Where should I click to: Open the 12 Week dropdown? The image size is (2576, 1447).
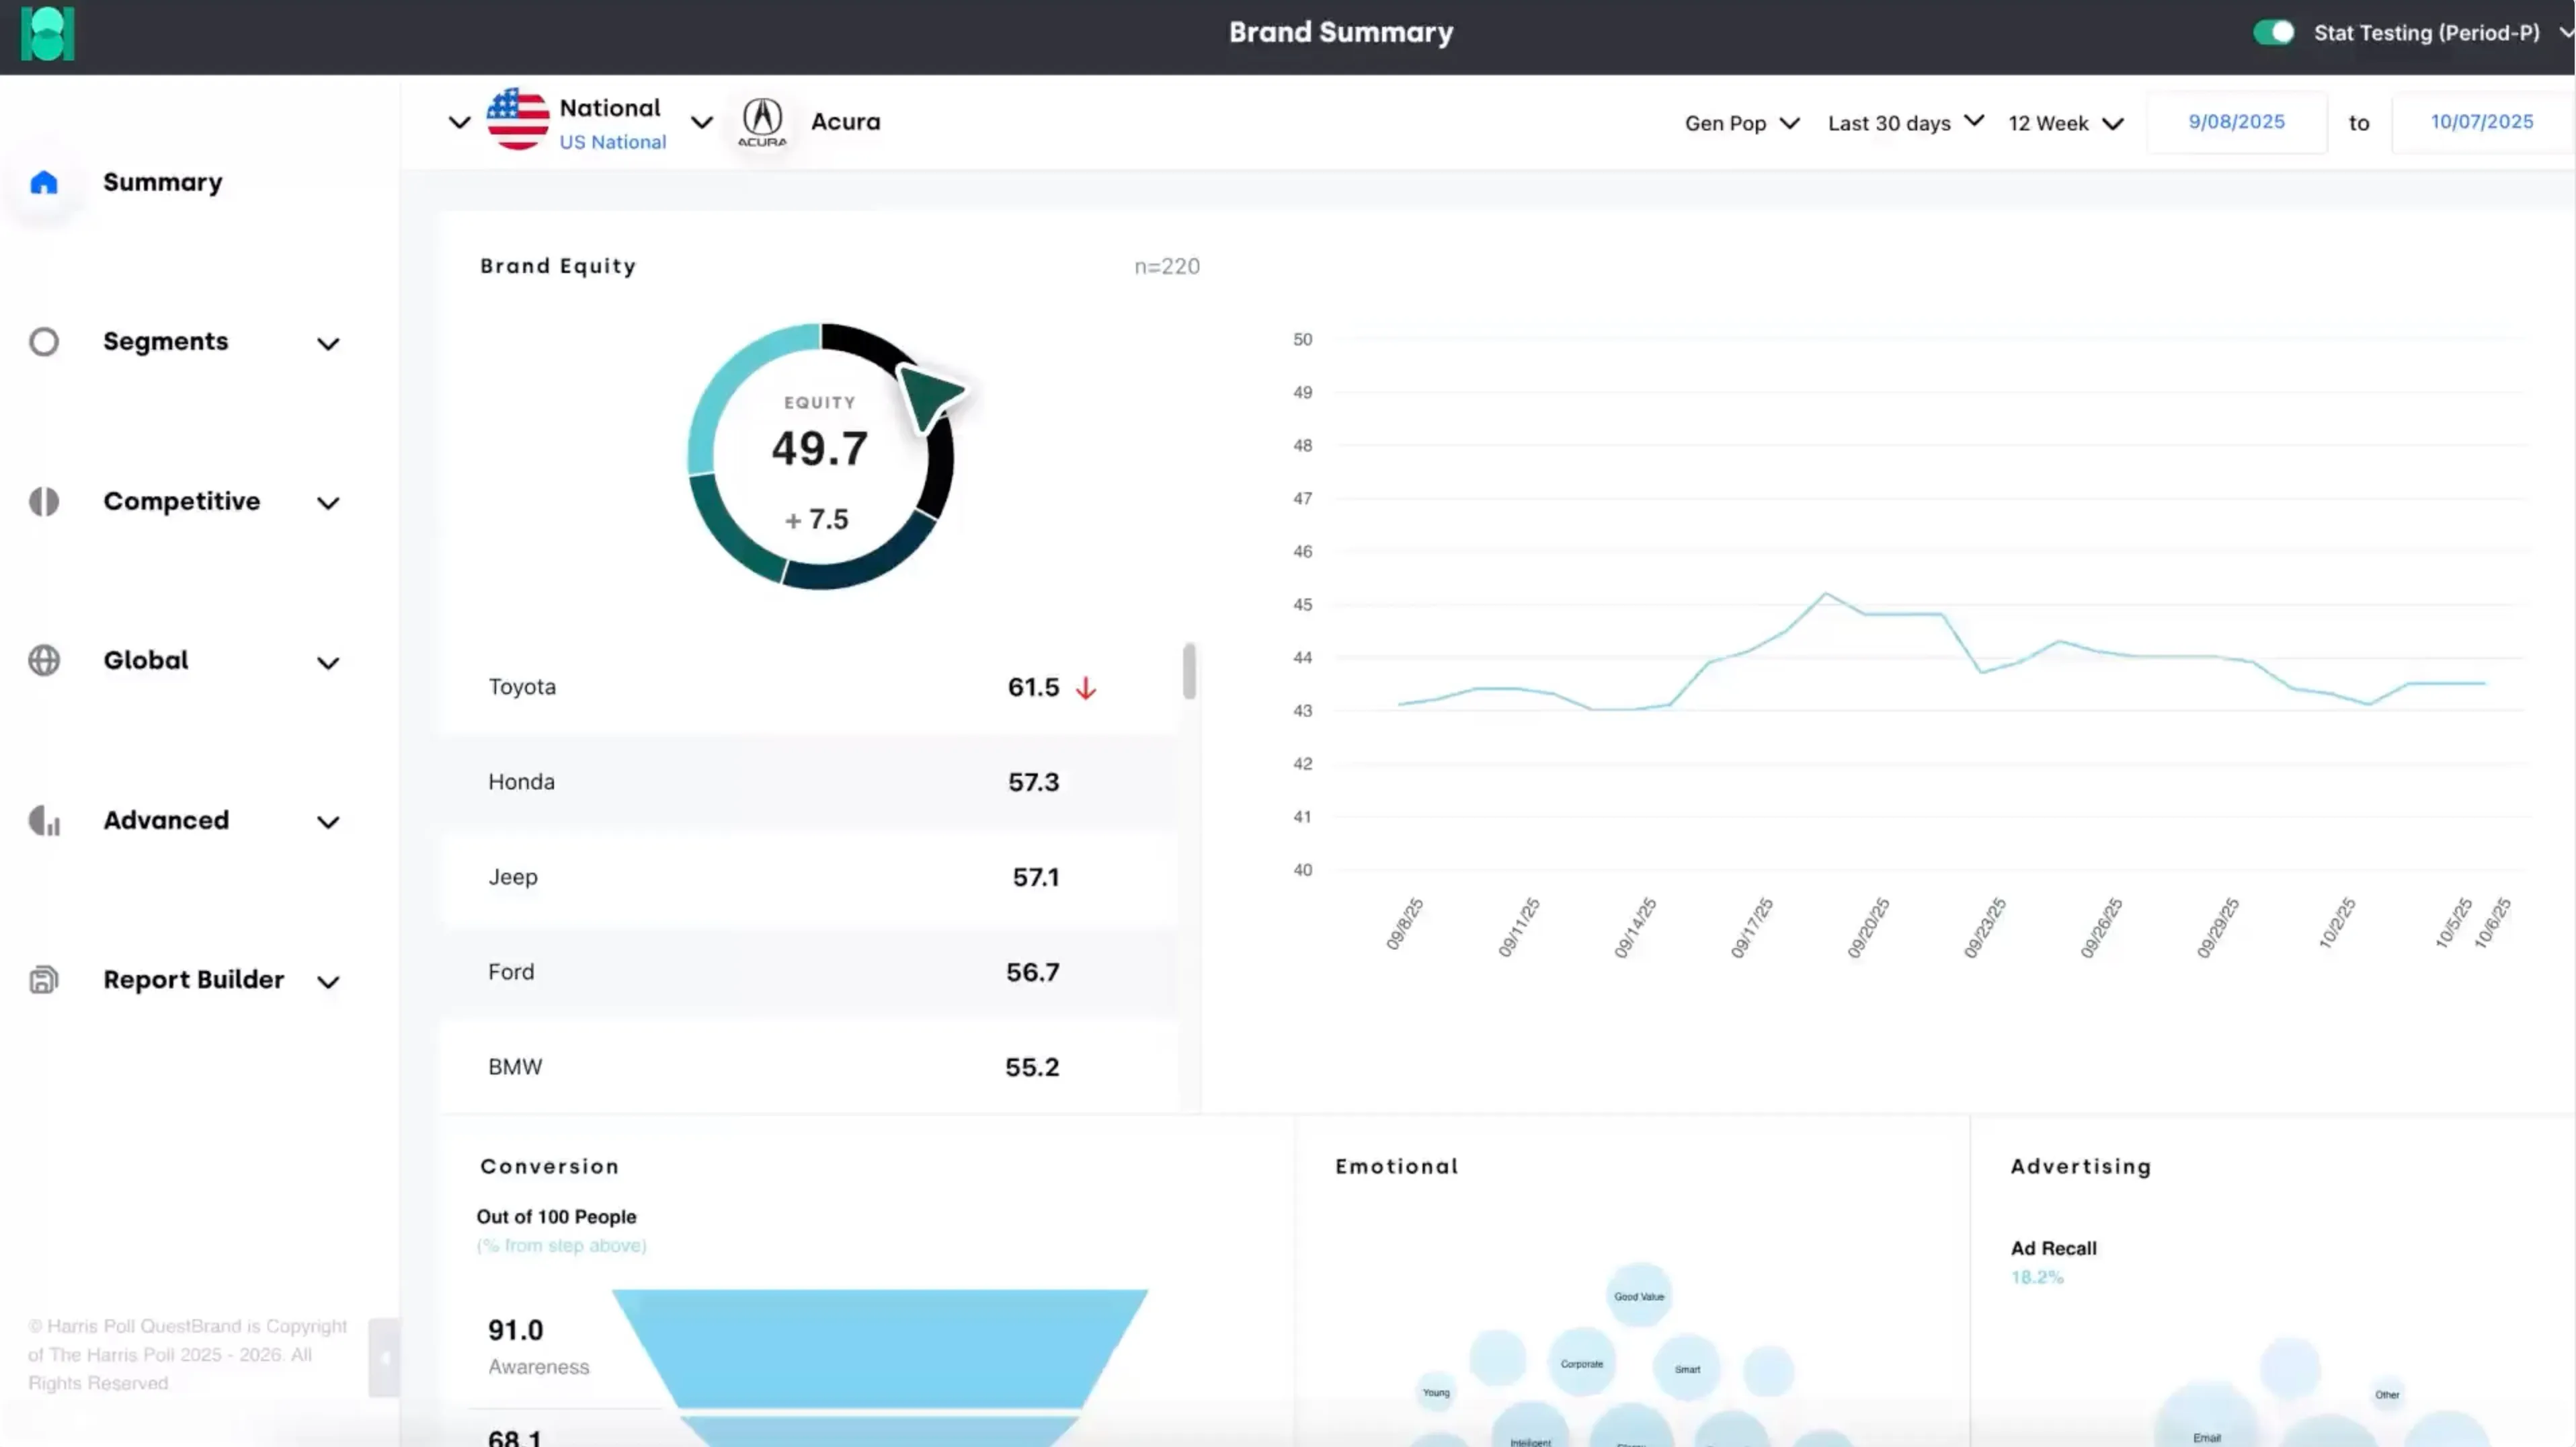point(2065,123)
